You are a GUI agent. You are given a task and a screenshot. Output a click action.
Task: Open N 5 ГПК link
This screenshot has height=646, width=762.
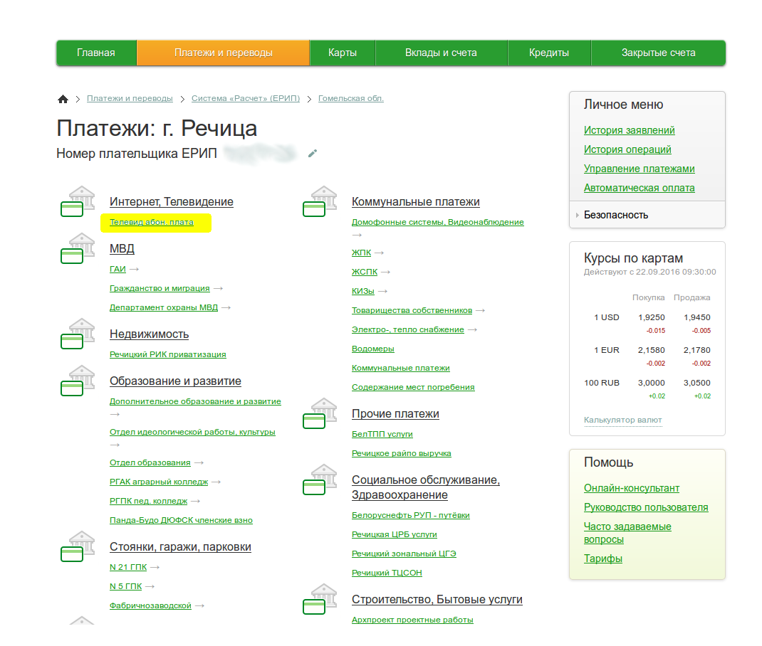[126, 587]
